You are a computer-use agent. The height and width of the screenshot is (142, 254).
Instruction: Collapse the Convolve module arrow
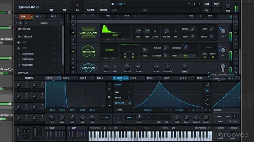[73, 33]
